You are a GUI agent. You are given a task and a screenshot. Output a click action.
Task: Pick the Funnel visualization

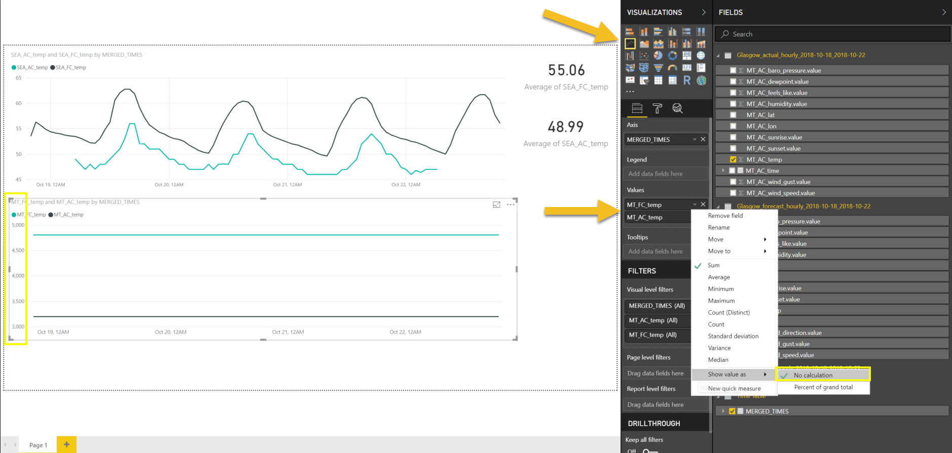[x=658, y=68]
